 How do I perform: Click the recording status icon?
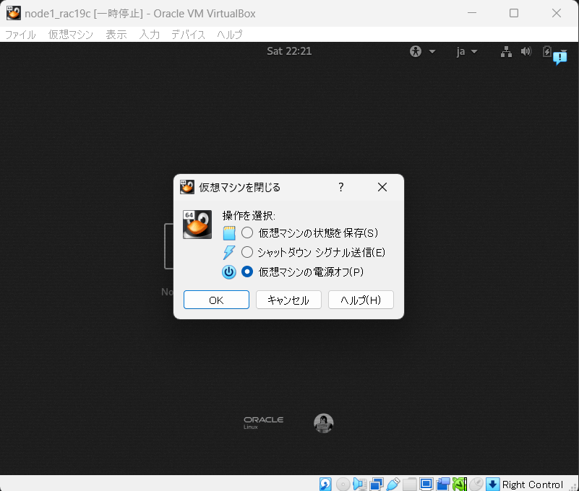[442, 484]
